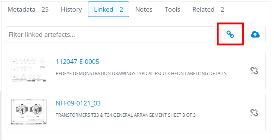Unlink NH-09-0121_03 using its broken-chain icon
This screenshot has height=140, width=274.
[254, 113]
